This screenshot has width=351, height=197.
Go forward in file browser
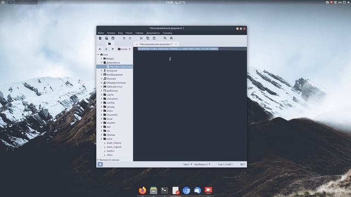[106, 49]
